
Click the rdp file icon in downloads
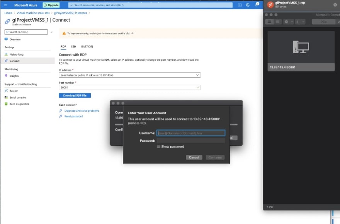coord(270,5)
